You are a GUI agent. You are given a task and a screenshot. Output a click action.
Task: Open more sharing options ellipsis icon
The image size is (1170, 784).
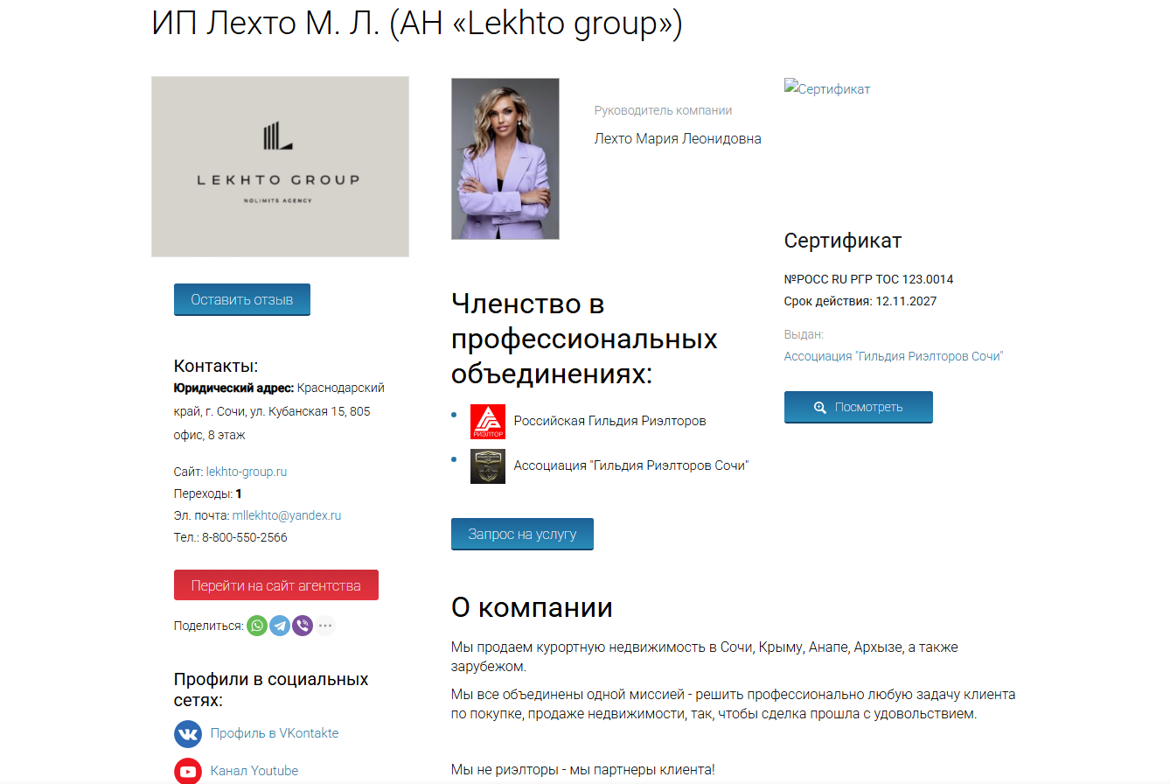click(325, 626)
